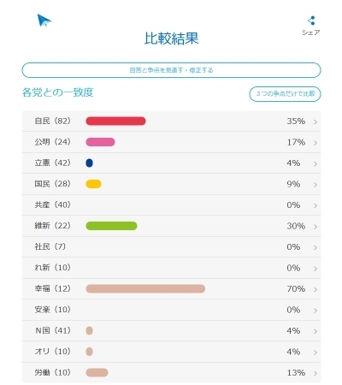Screen dimensions: 342x385
Task: Open the れ新 (10) party row
Action: click(x=171, y=268)
